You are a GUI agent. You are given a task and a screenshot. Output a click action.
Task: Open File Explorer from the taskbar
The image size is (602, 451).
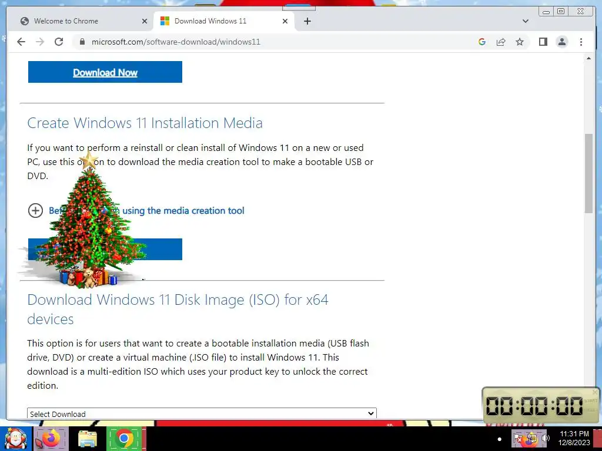87,438
